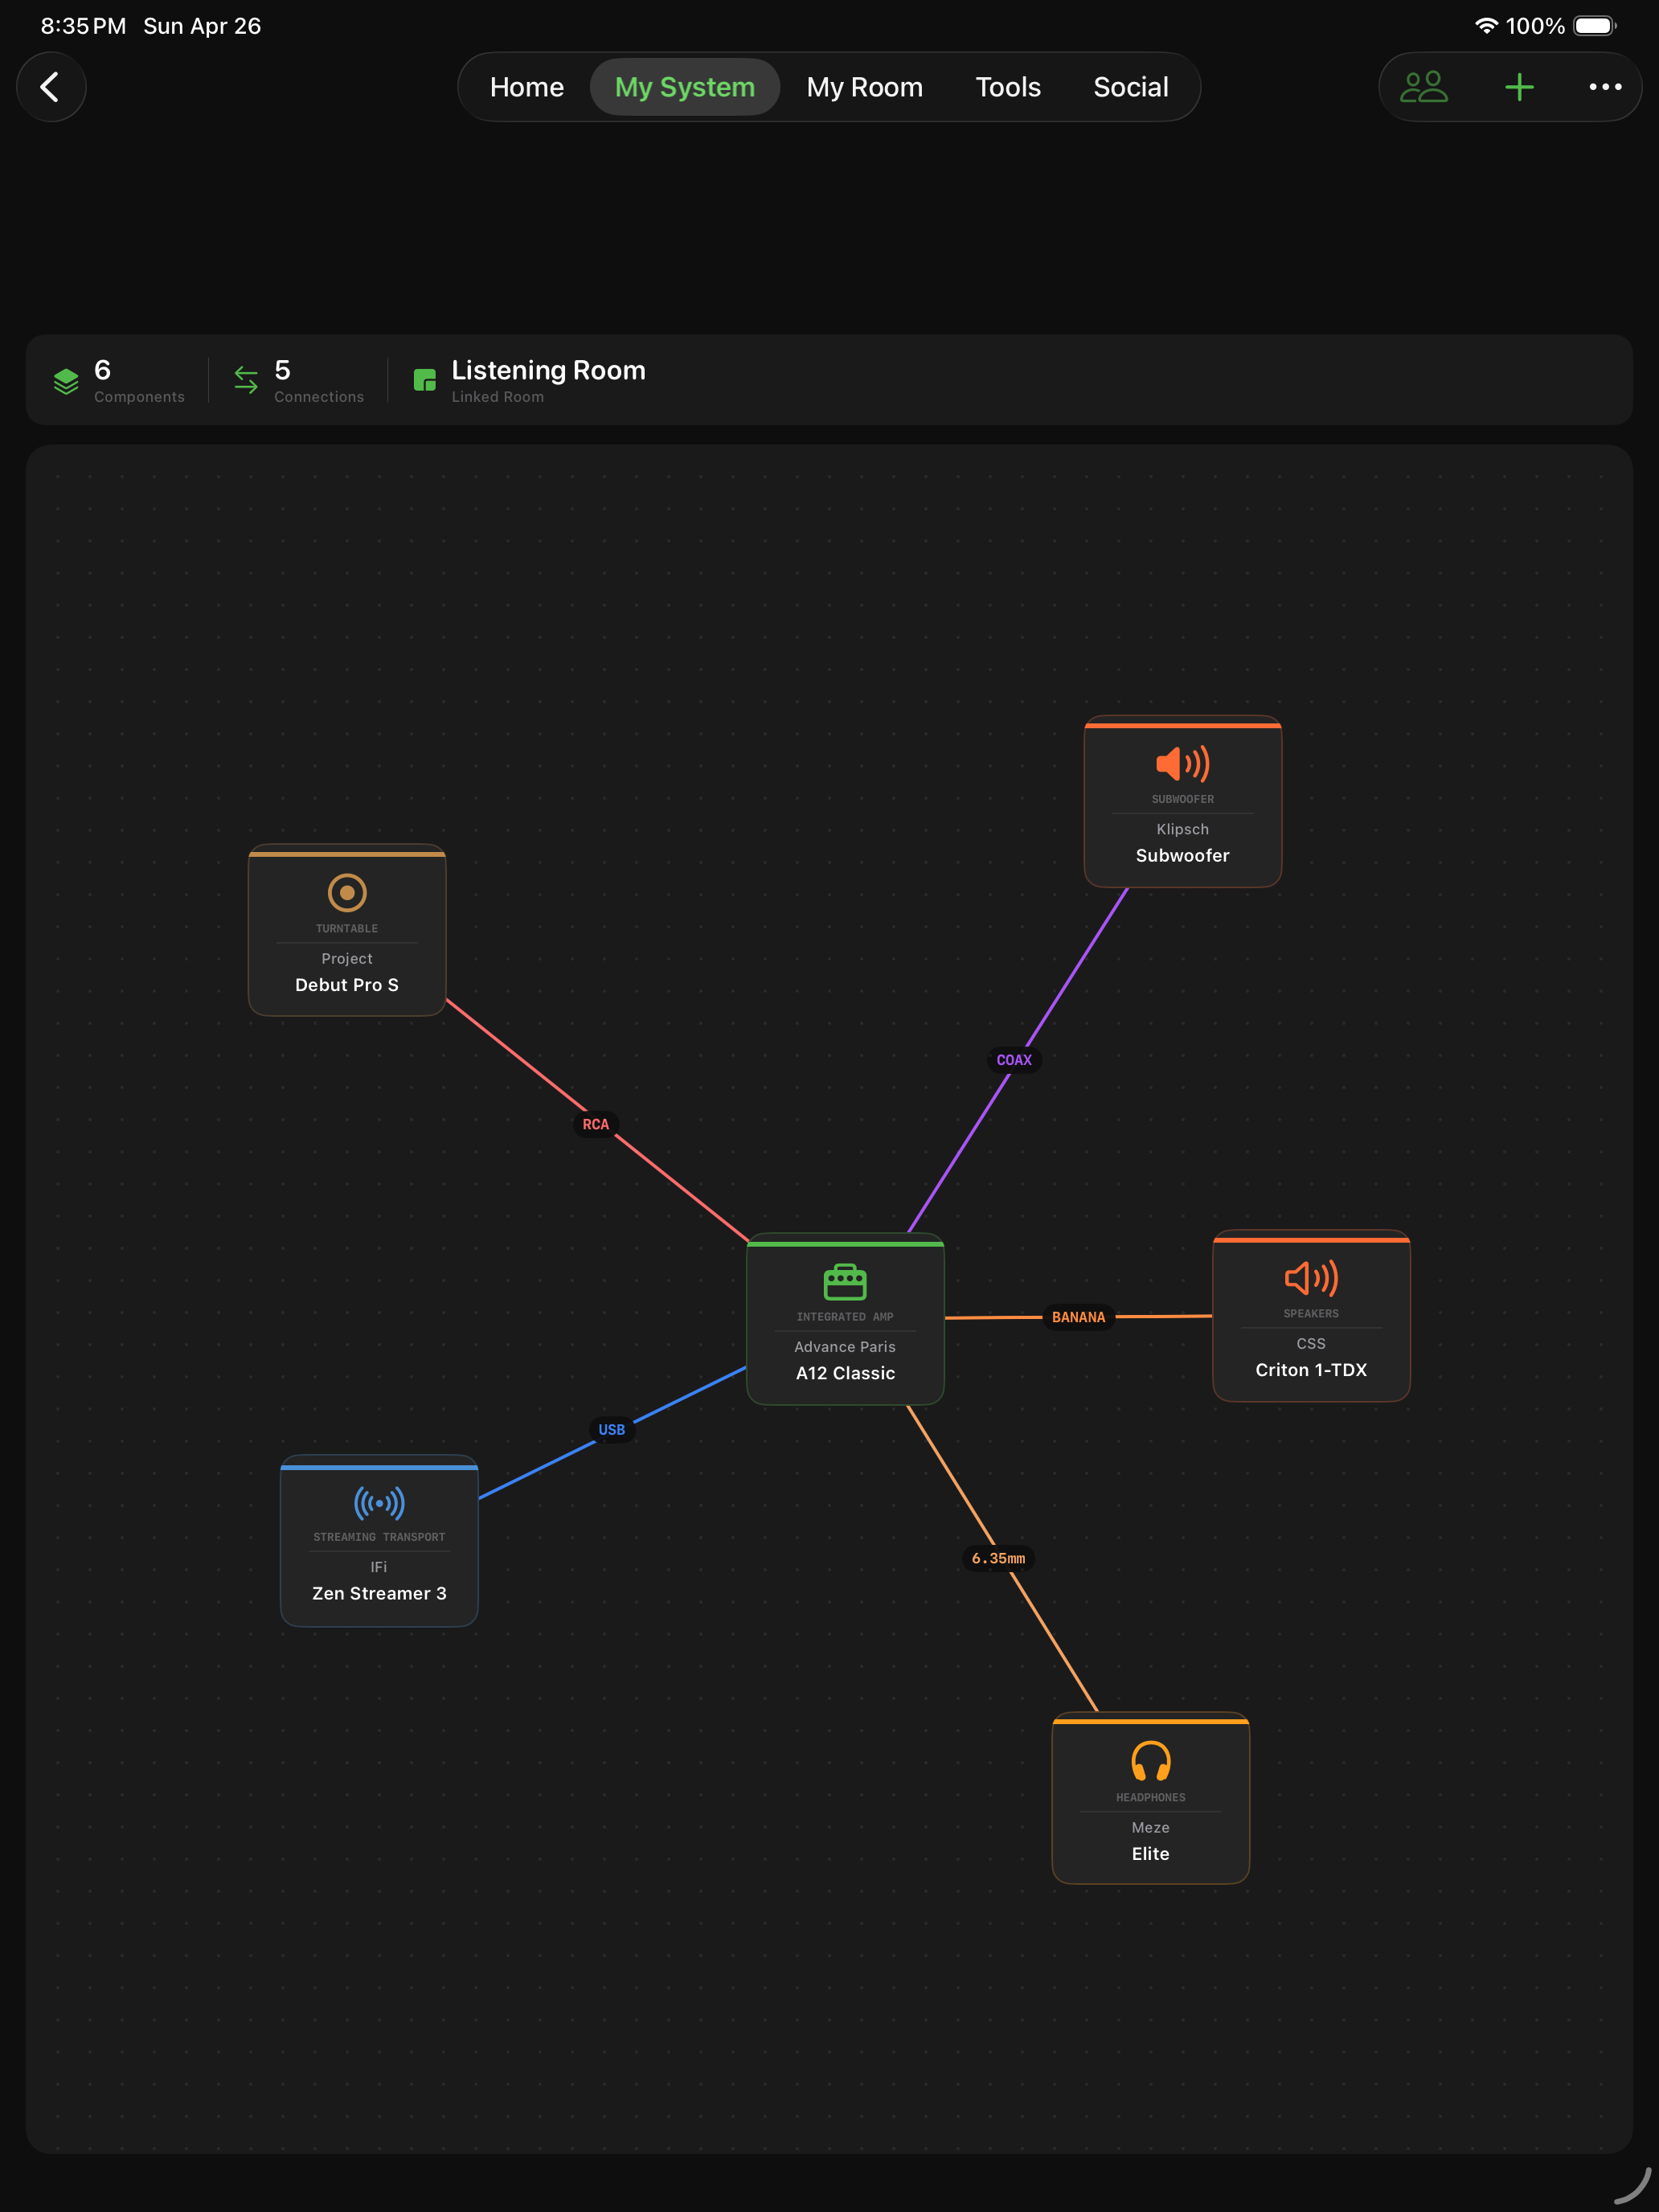This screenshot has height=2212, width=1659.
Task: Select the connections arrows icon in stats bar
Action: [246, 379]
